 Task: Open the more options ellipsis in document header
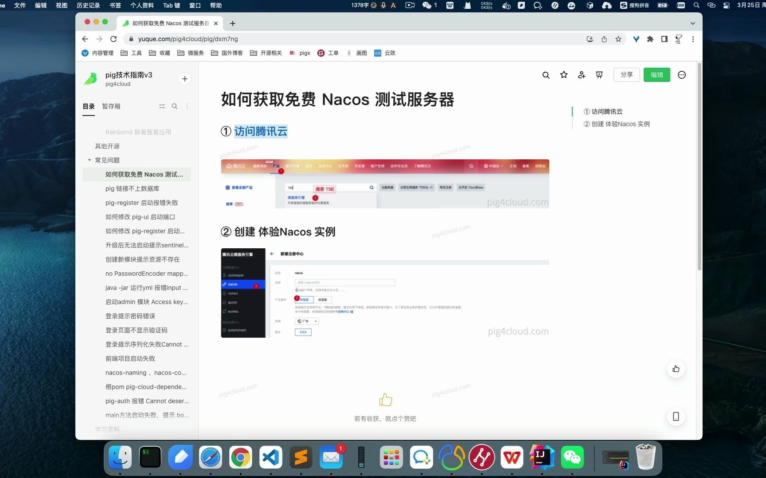(682, 75)
